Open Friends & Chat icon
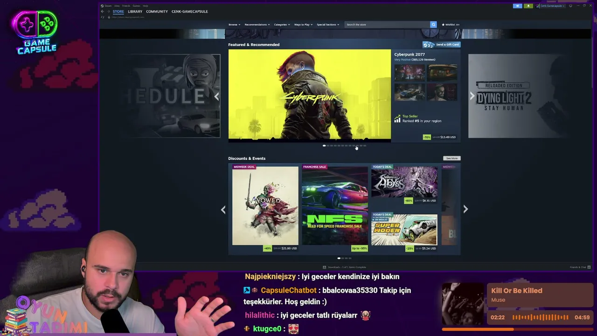The width and height of the screenshot is (597, 336). tap(589, 267)
